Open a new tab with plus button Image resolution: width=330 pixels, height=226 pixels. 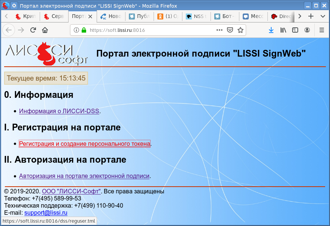coord(311,16)
